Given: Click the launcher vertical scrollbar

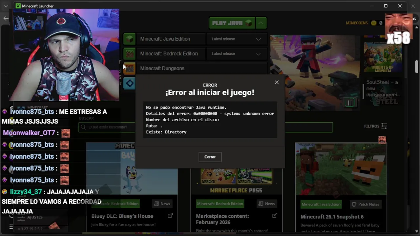Looking at the screenshot, I should (x=416, y=67).
